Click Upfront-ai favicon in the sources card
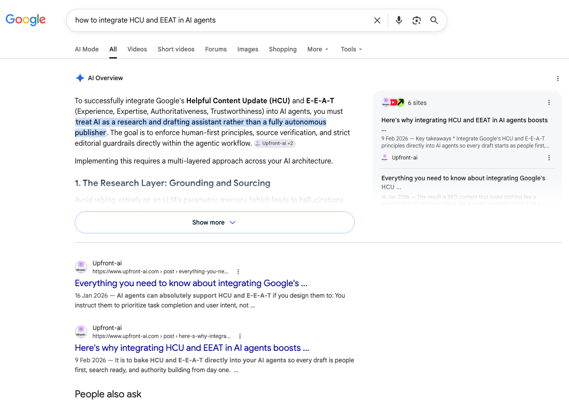569x404 pixels. click(385, 158)
